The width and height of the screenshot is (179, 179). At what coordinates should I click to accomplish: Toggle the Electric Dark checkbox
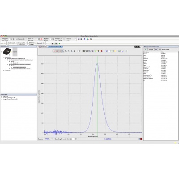76,39
